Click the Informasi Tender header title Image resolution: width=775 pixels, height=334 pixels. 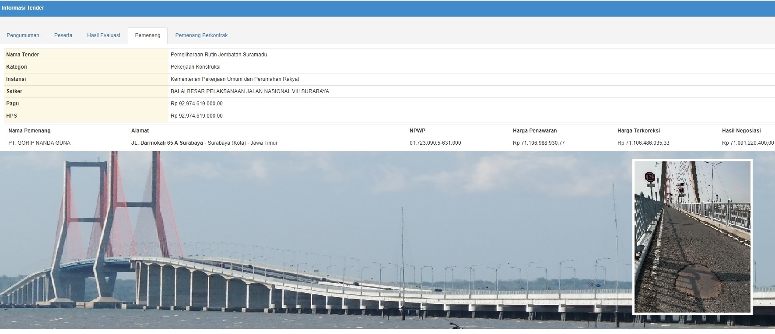pos(23,8)
